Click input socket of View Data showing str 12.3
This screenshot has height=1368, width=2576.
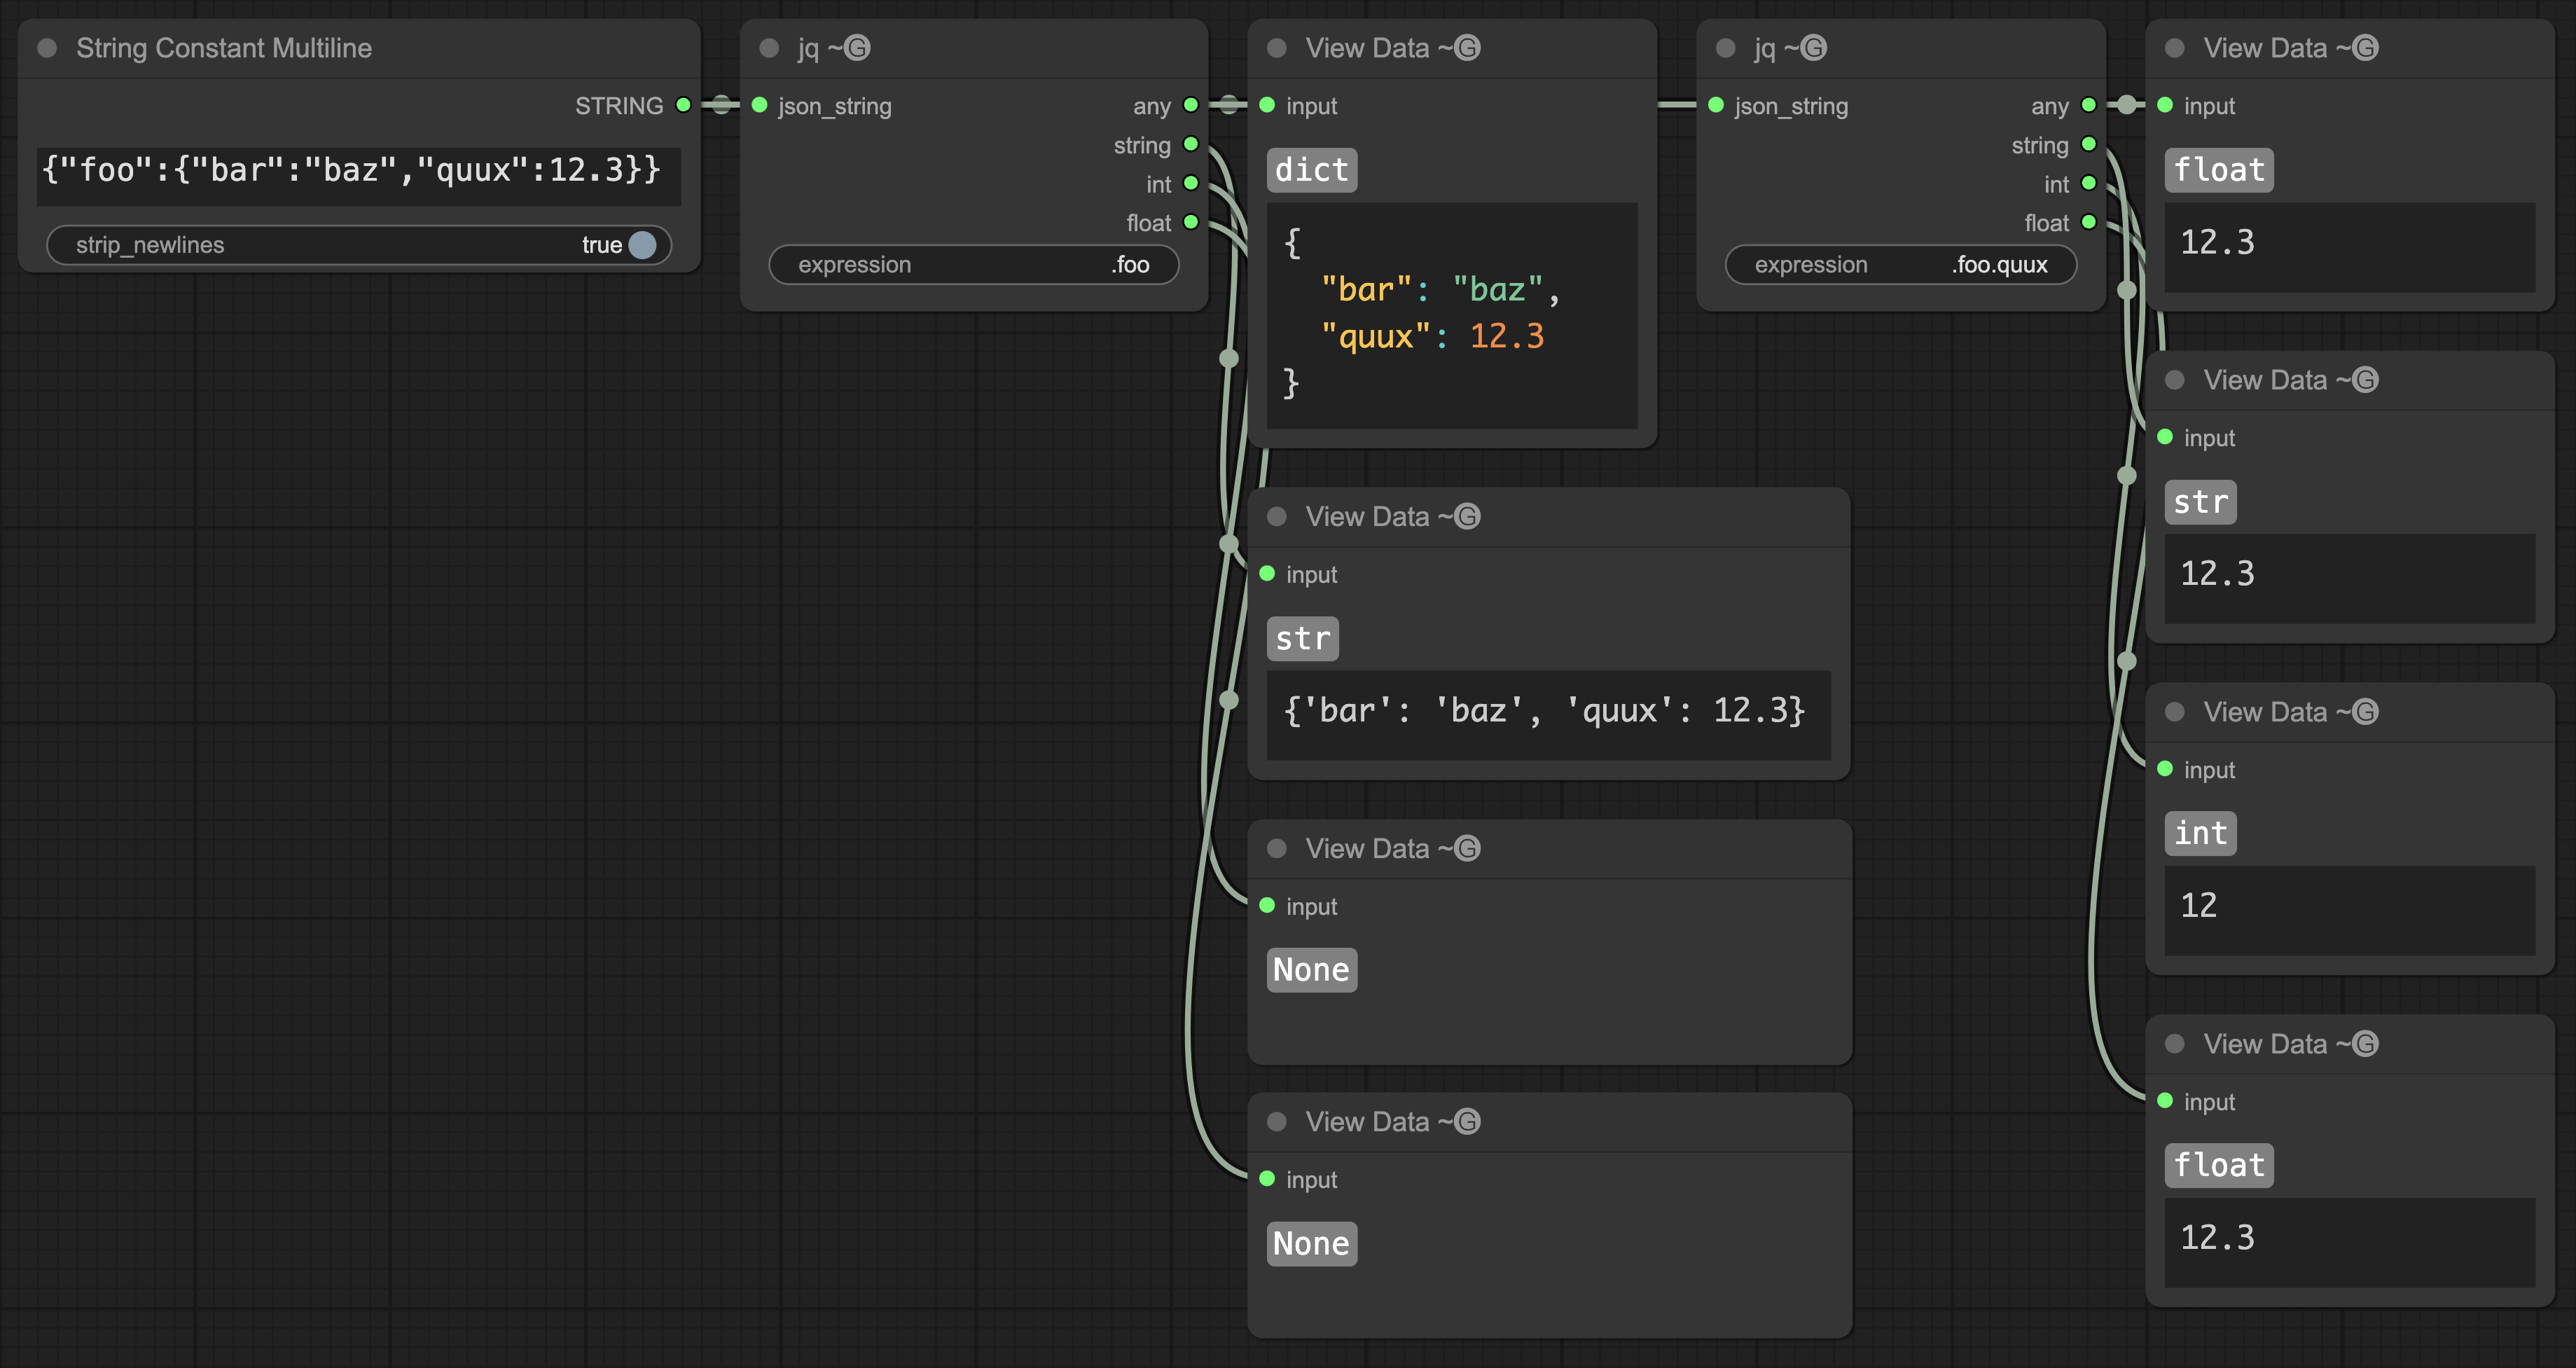click(2165, 437)
